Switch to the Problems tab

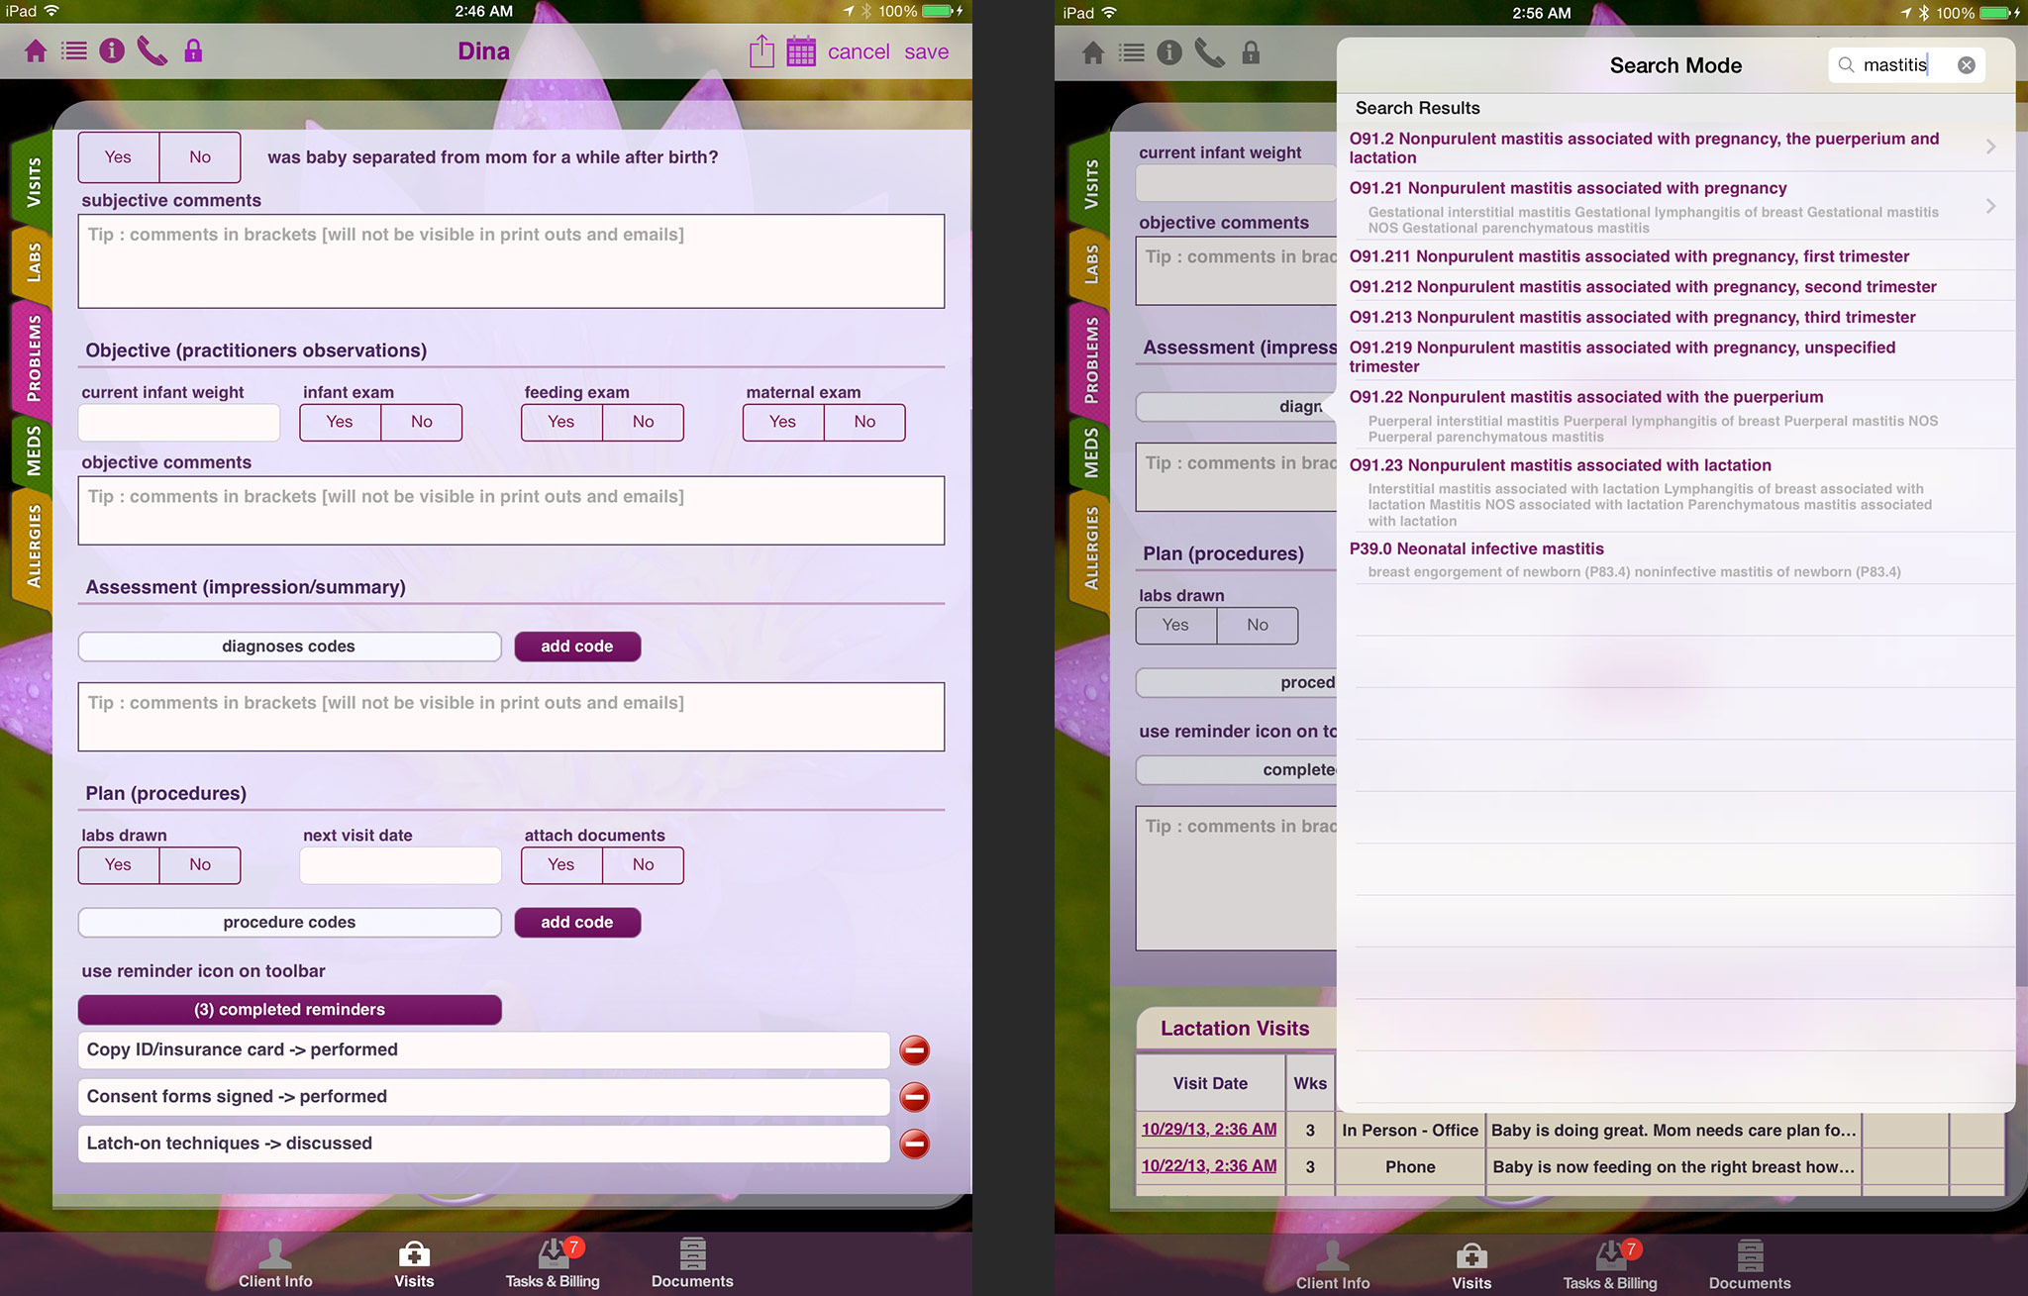click(x=35, y=360)
